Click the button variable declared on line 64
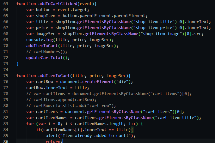The width and height of the screenshot is (215, 143). [x=43, y=10]
